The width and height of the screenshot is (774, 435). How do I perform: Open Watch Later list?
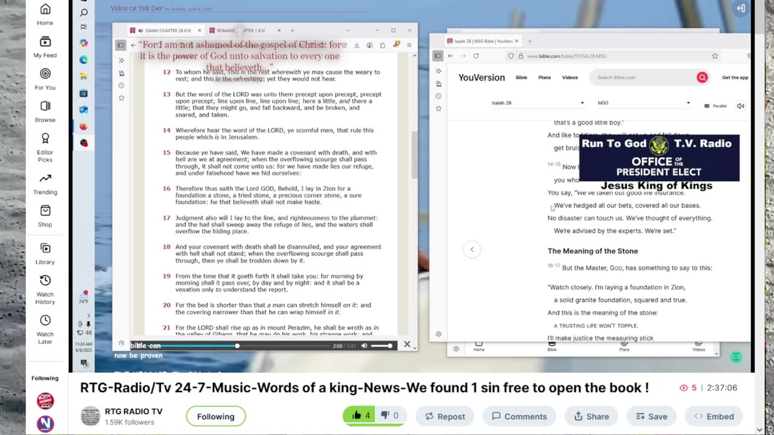[x=45, y=329]
